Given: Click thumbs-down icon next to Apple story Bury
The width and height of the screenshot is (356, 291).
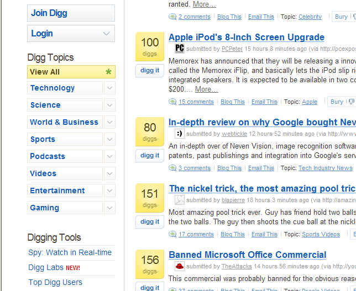Looking at the screenshot, I should [x=352, y=102].
